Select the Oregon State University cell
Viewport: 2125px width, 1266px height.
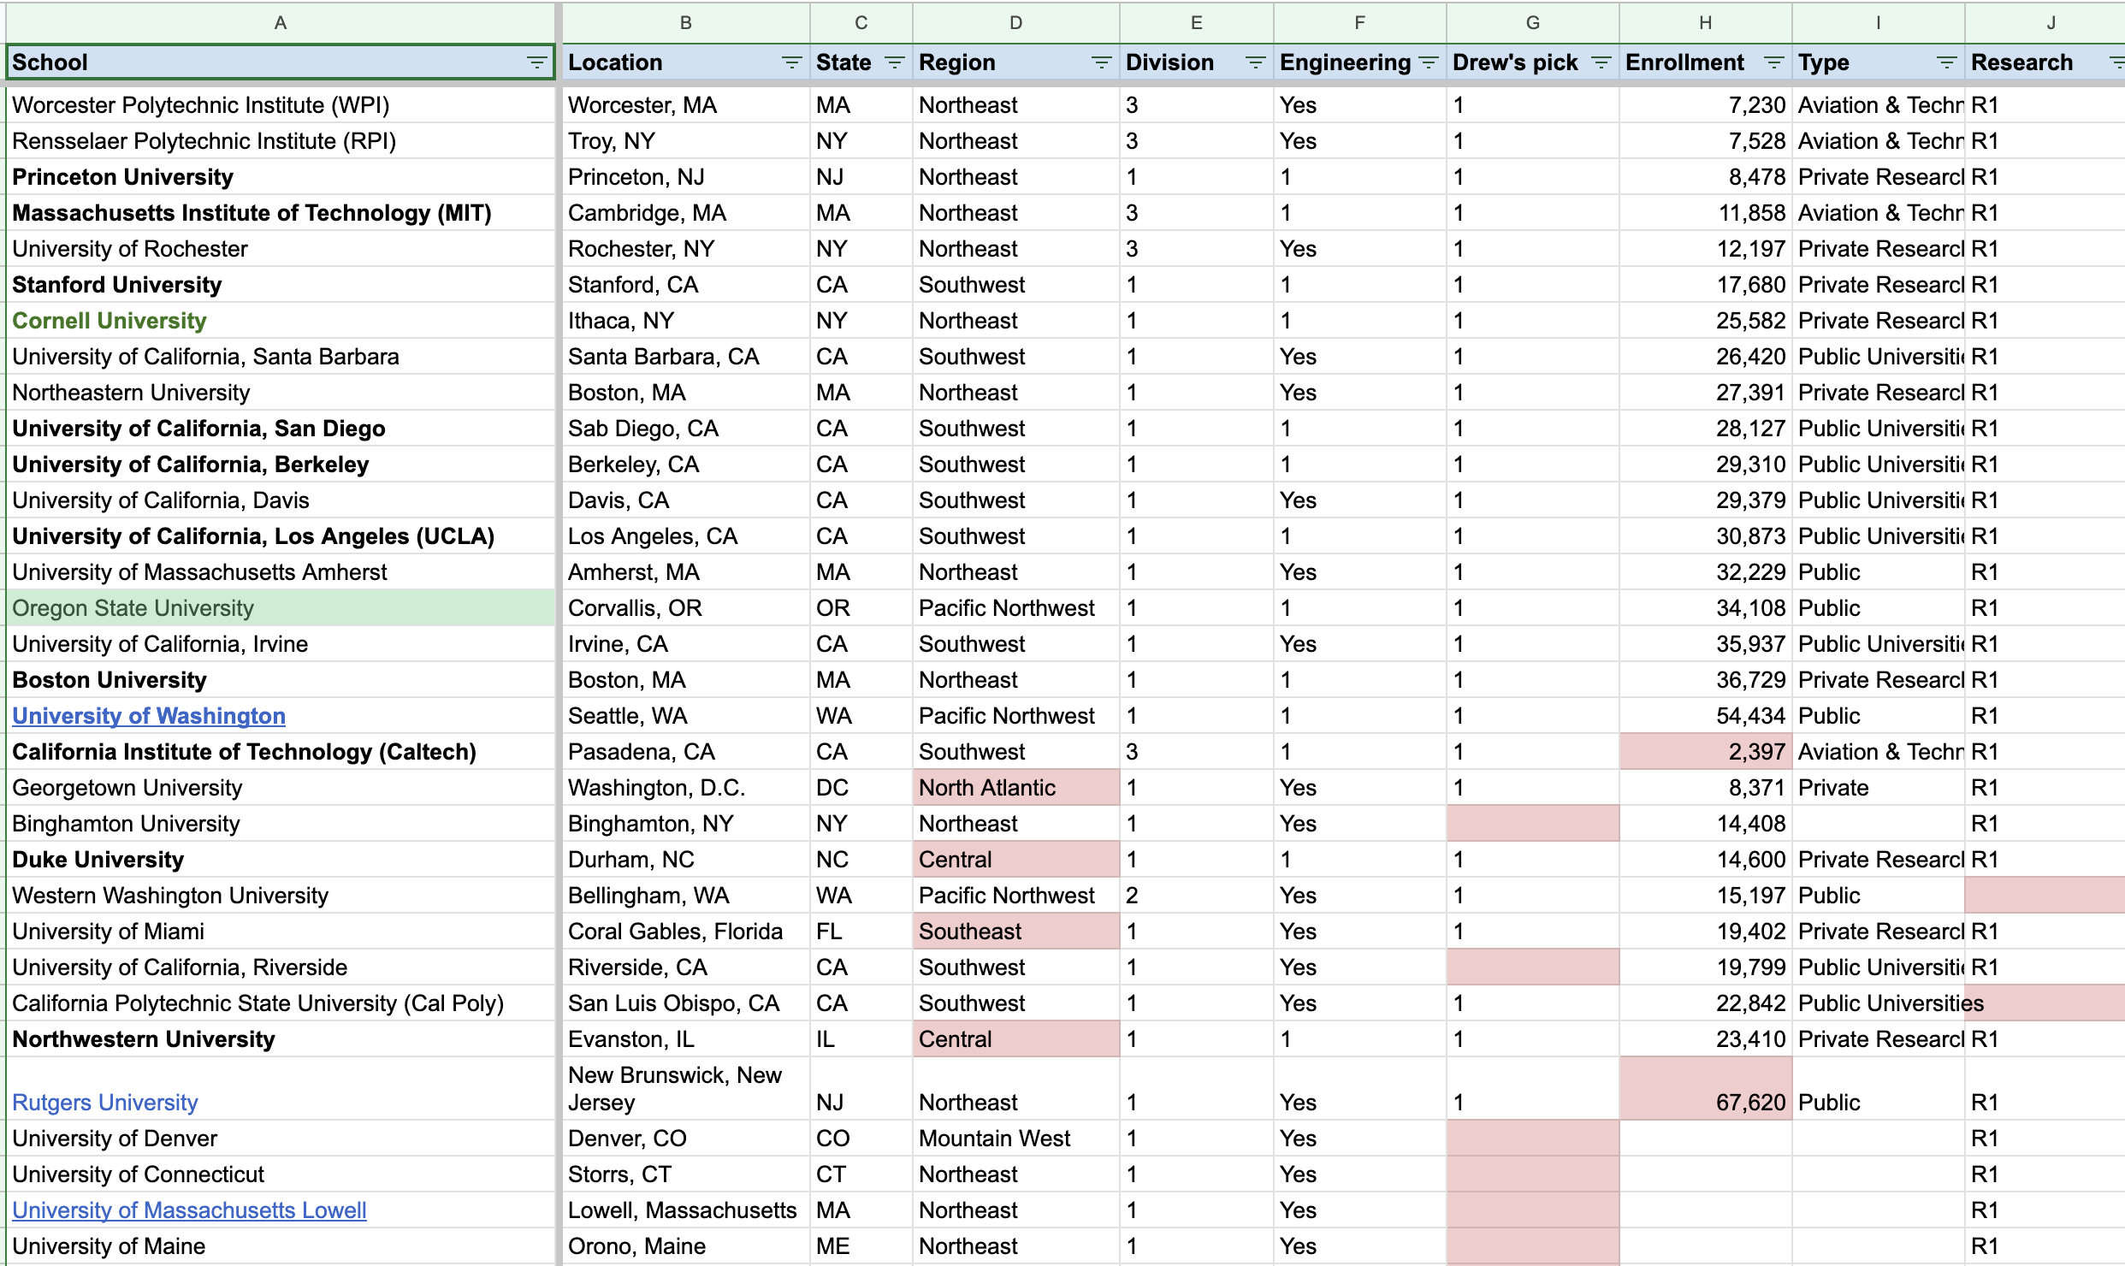coord(281,608)
